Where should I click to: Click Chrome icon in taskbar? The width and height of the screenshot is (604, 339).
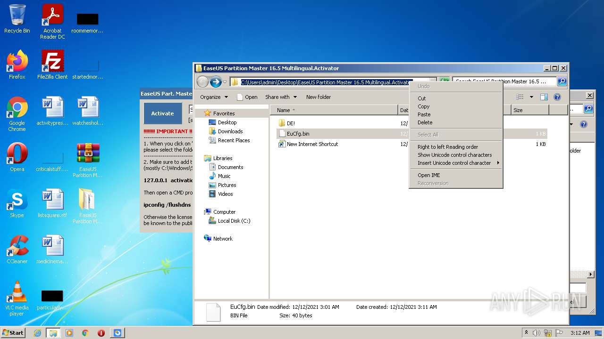click(x=85, y=333)
